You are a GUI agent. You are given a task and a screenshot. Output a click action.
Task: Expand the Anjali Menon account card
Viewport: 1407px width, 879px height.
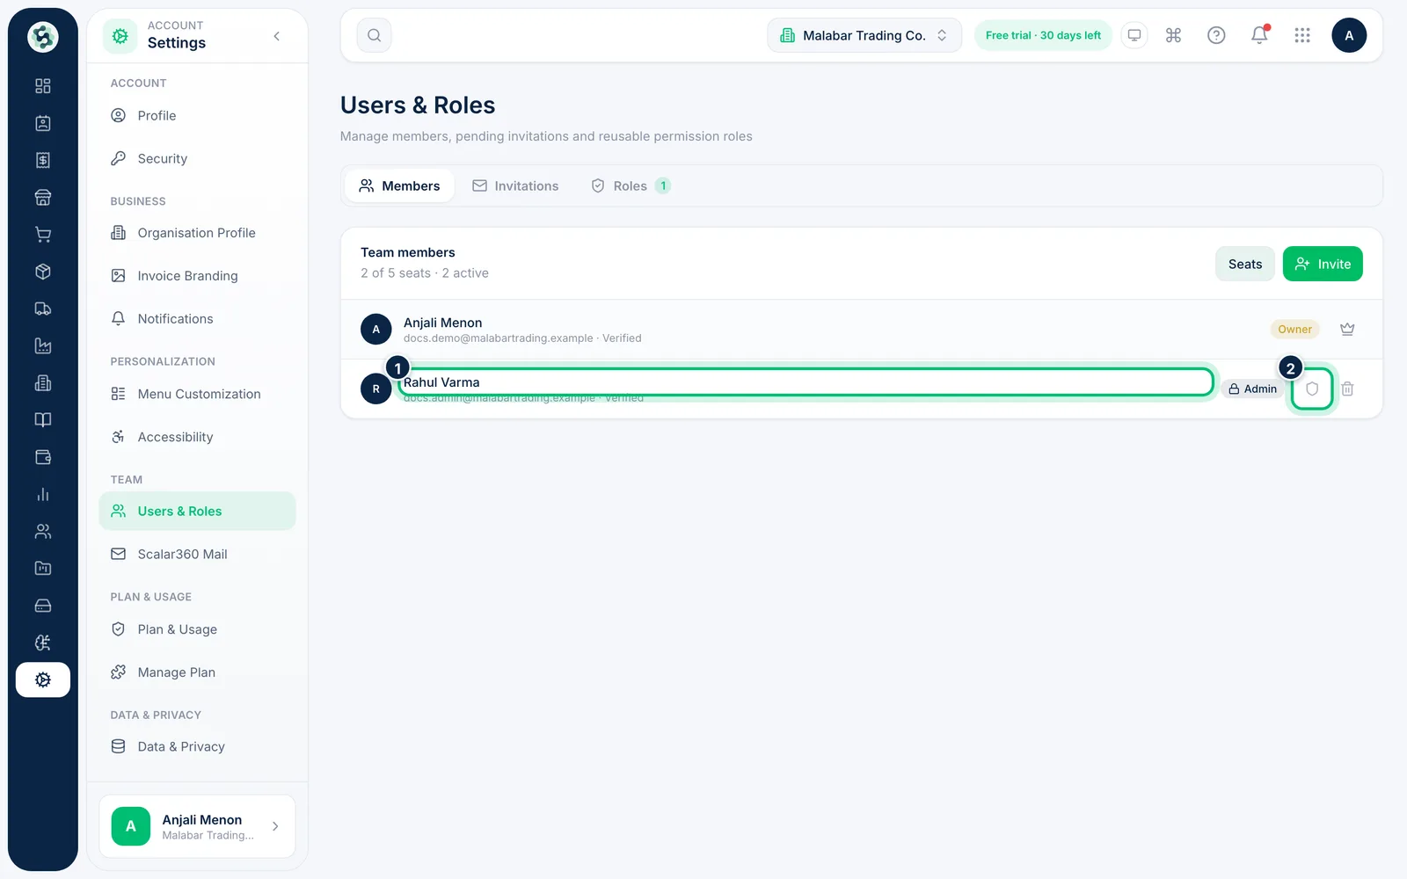(197, 826)
